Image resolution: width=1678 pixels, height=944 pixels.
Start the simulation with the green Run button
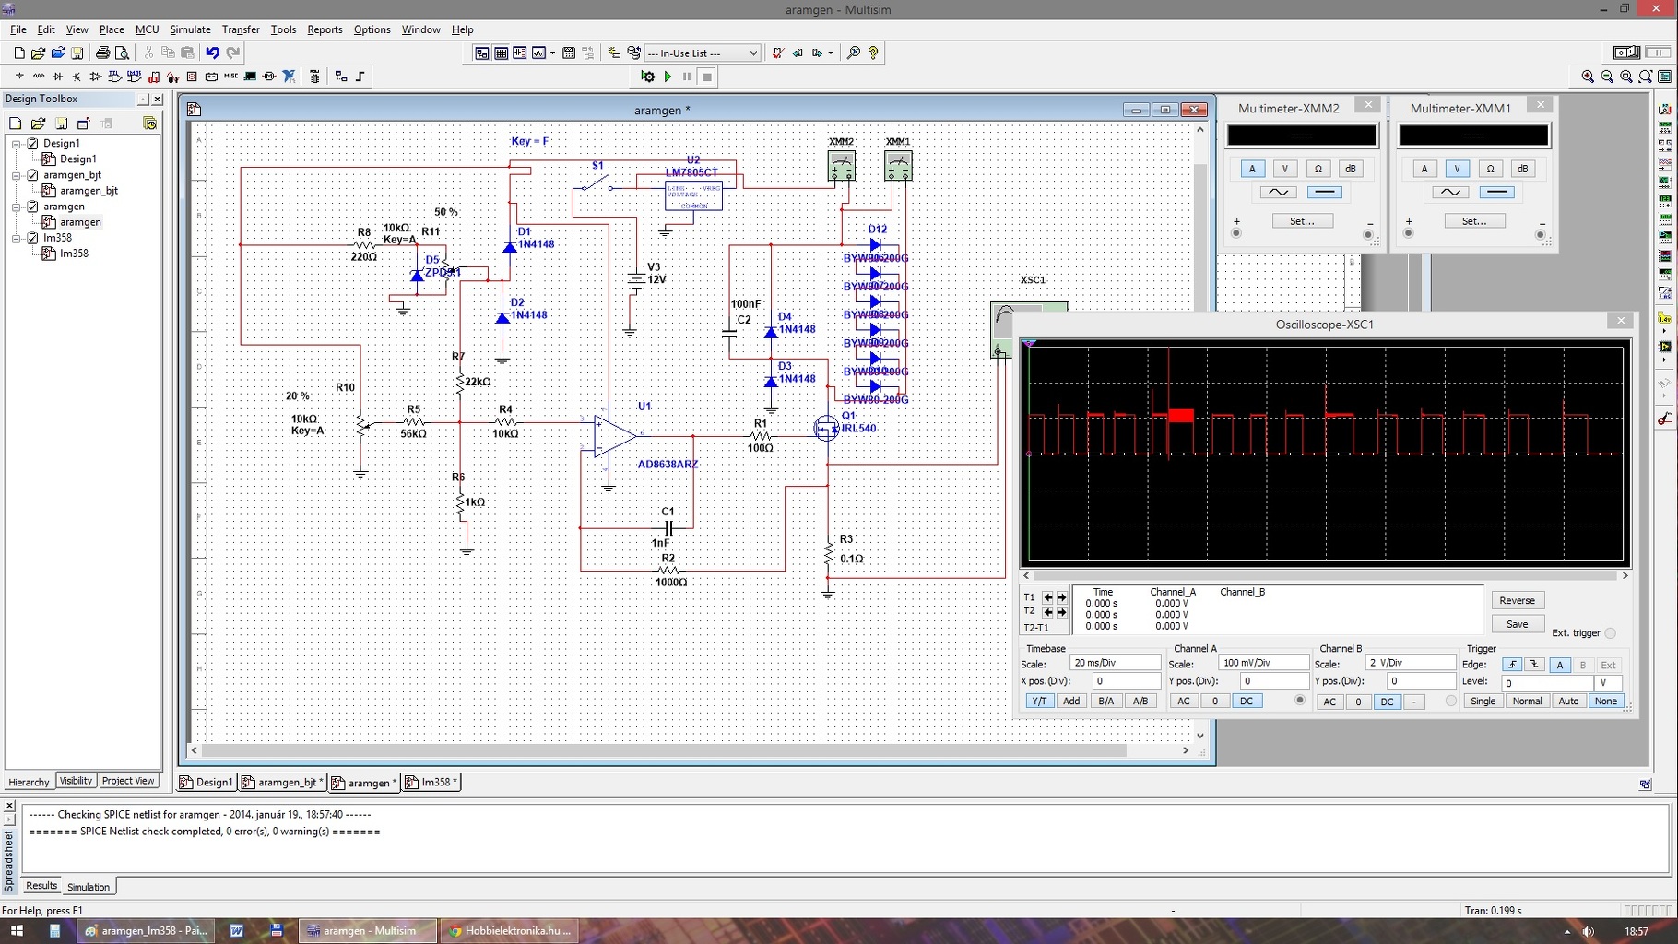(668, 77)
